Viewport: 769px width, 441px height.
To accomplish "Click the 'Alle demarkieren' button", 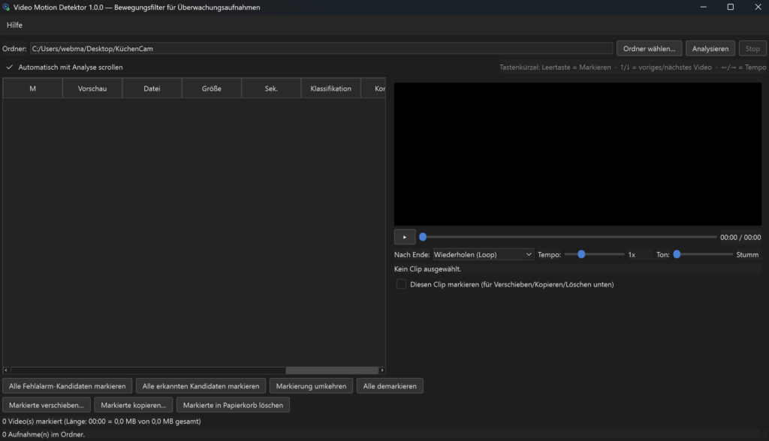I will [390, 386].
